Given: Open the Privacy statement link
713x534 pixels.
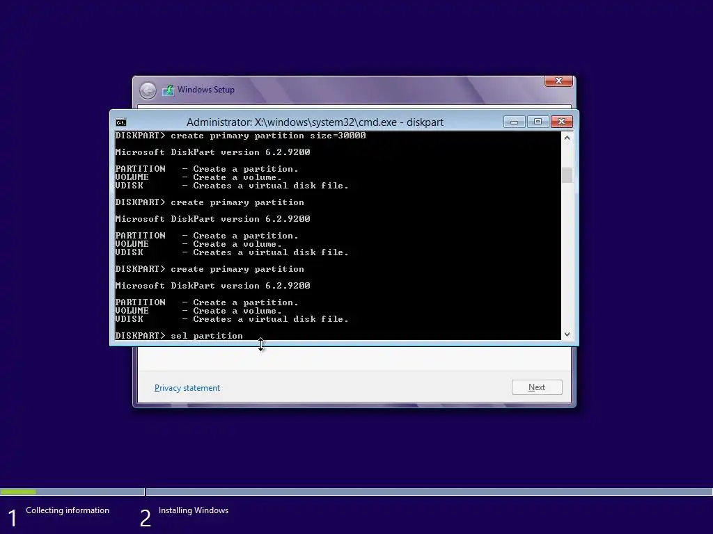Looking at the screenshot, I should tap(187, 388).
